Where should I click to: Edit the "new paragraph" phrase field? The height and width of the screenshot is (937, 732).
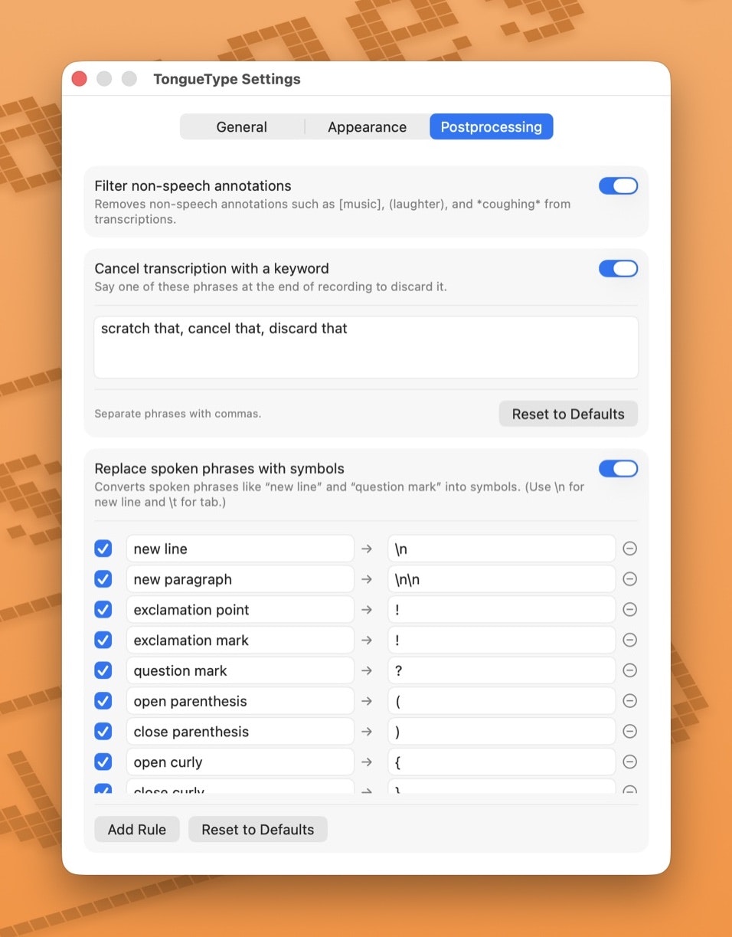pyautogui.click(x=240, y=579)
